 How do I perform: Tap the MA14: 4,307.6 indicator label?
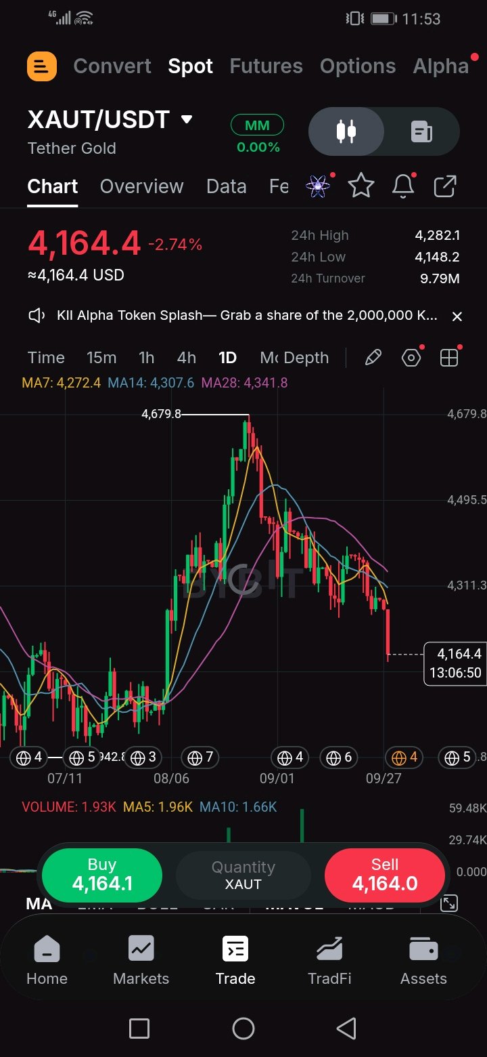151,383
